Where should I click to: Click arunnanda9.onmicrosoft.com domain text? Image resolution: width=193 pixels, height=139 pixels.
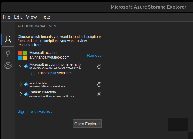[48, 86]
